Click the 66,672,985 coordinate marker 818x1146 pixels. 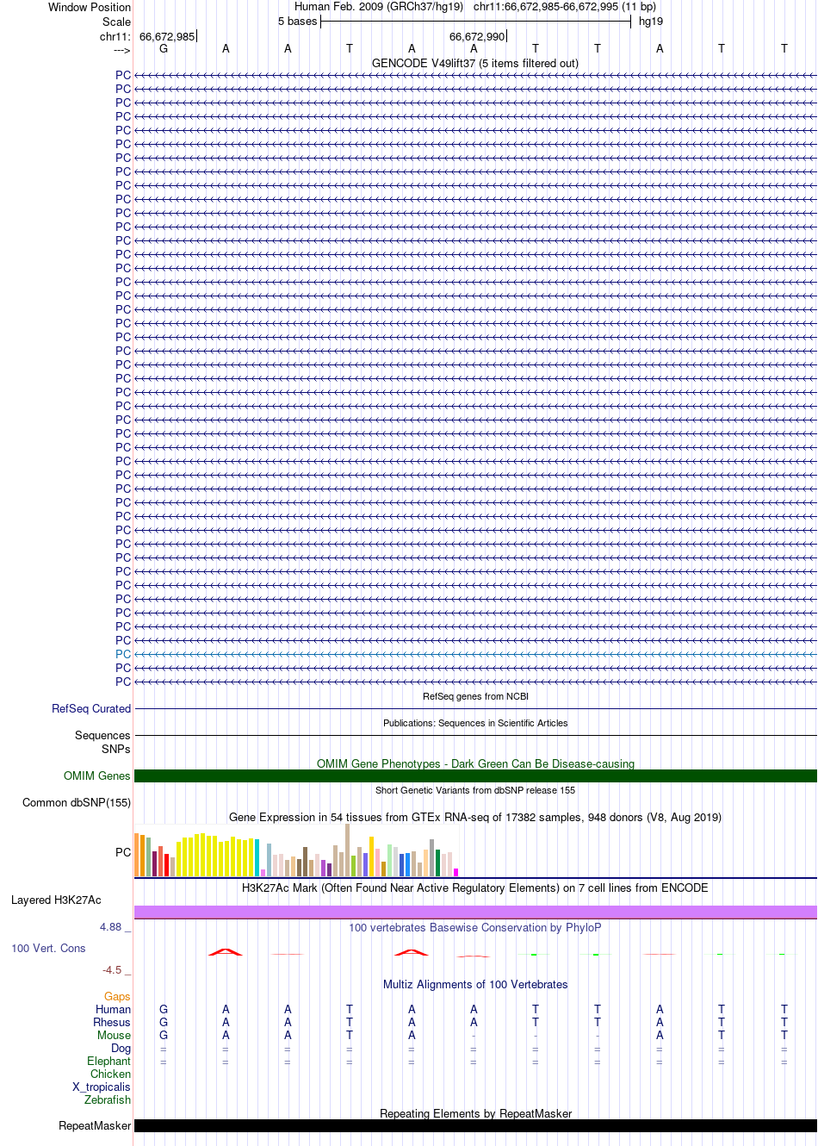click(167, 36)
